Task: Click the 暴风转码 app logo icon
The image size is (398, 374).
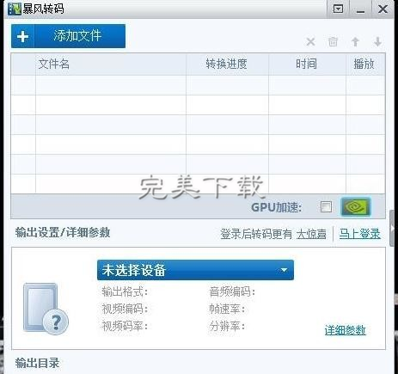Action: [15, 9]
